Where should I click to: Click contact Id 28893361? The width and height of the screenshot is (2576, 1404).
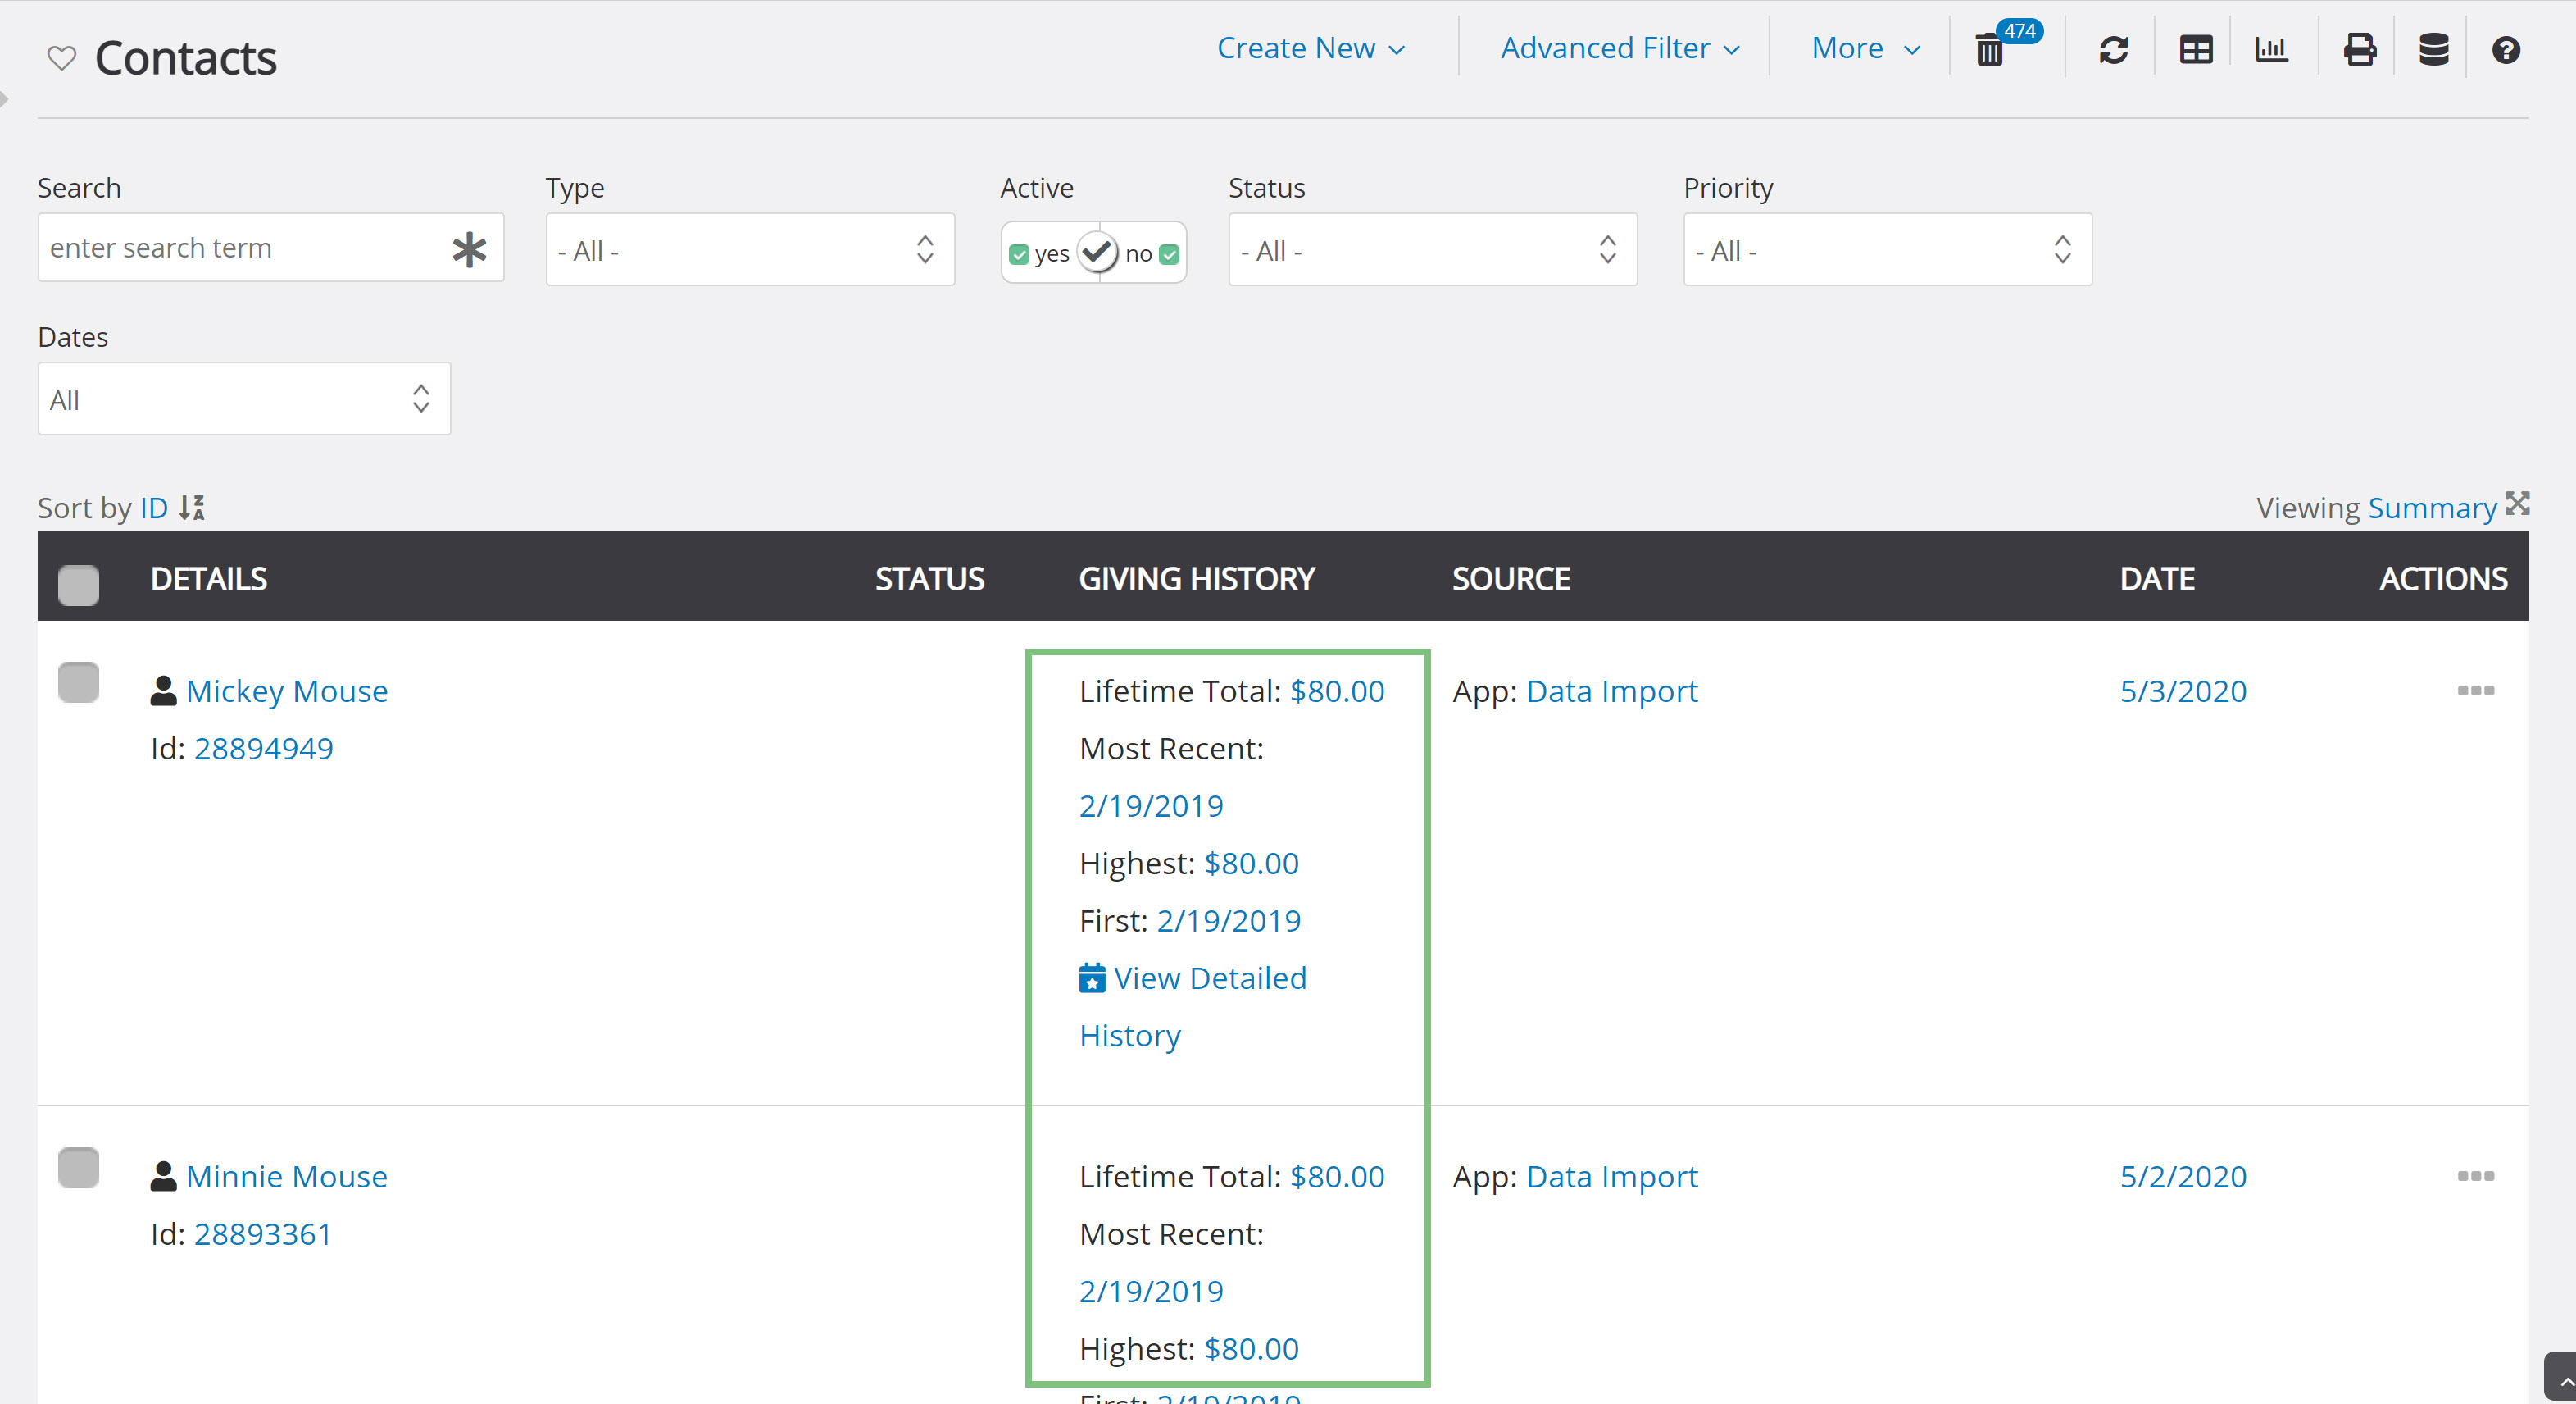point(262,1234)
